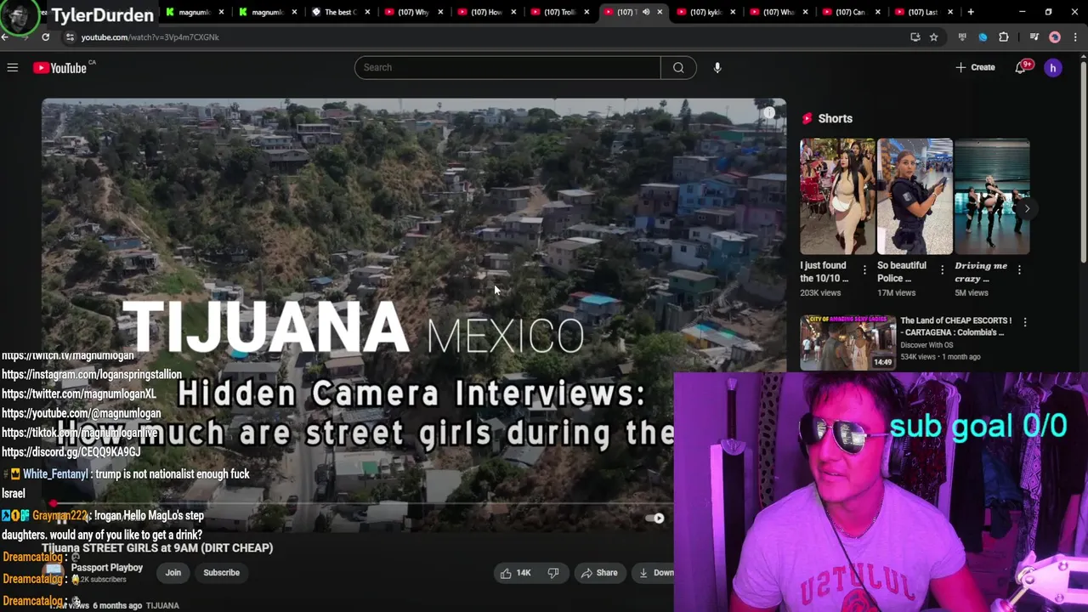Like the video (14K)
The width and height of the screenshot is (1088, 612).
tap(516, 573)
